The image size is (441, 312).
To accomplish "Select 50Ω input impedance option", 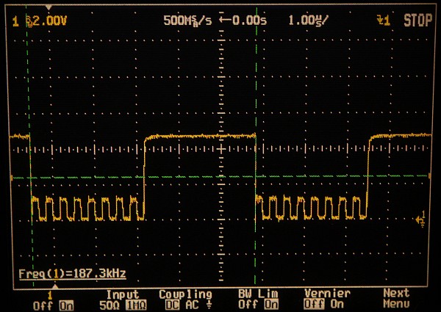I will coord(112,304).
